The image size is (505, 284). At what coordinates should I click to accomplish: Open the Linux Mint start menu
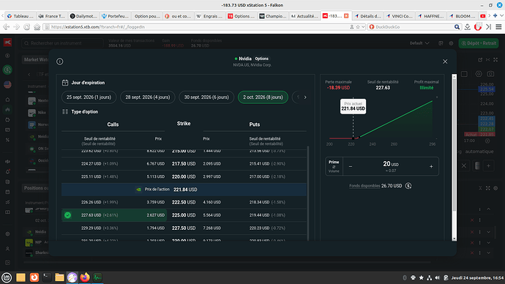pos(7,277)
